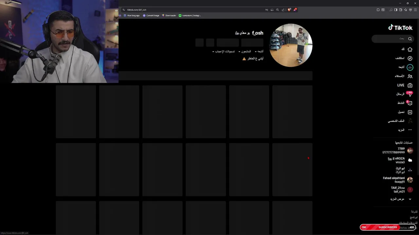Click the f_osh username heading
The height and width of the screenshot is (235, 419).
coord(258,33)
